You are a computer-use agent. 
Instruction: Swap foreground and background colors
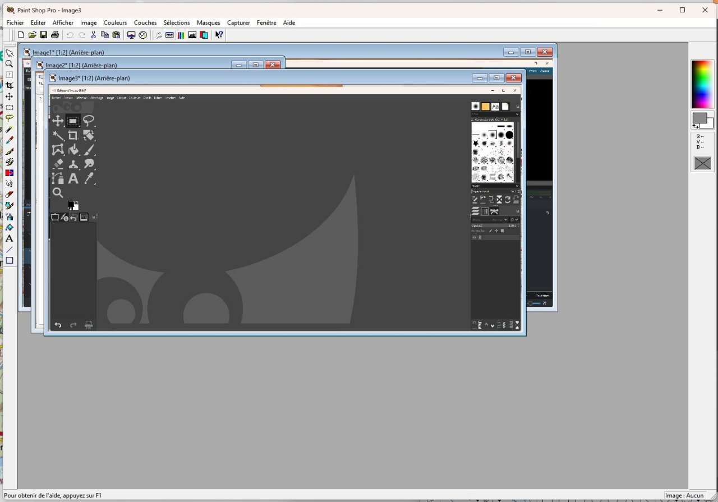point(696,127)
